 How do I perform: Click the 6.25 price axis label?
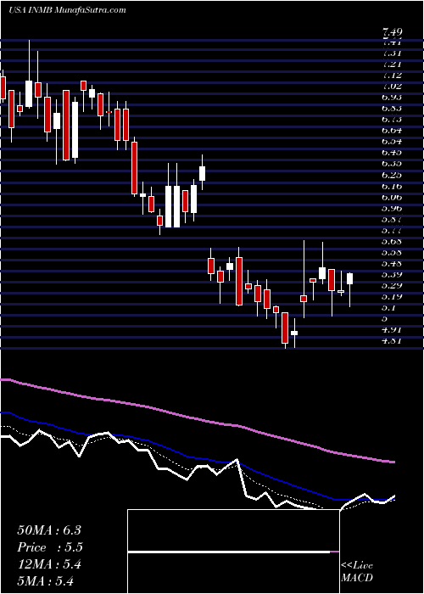tap(392, 175)
